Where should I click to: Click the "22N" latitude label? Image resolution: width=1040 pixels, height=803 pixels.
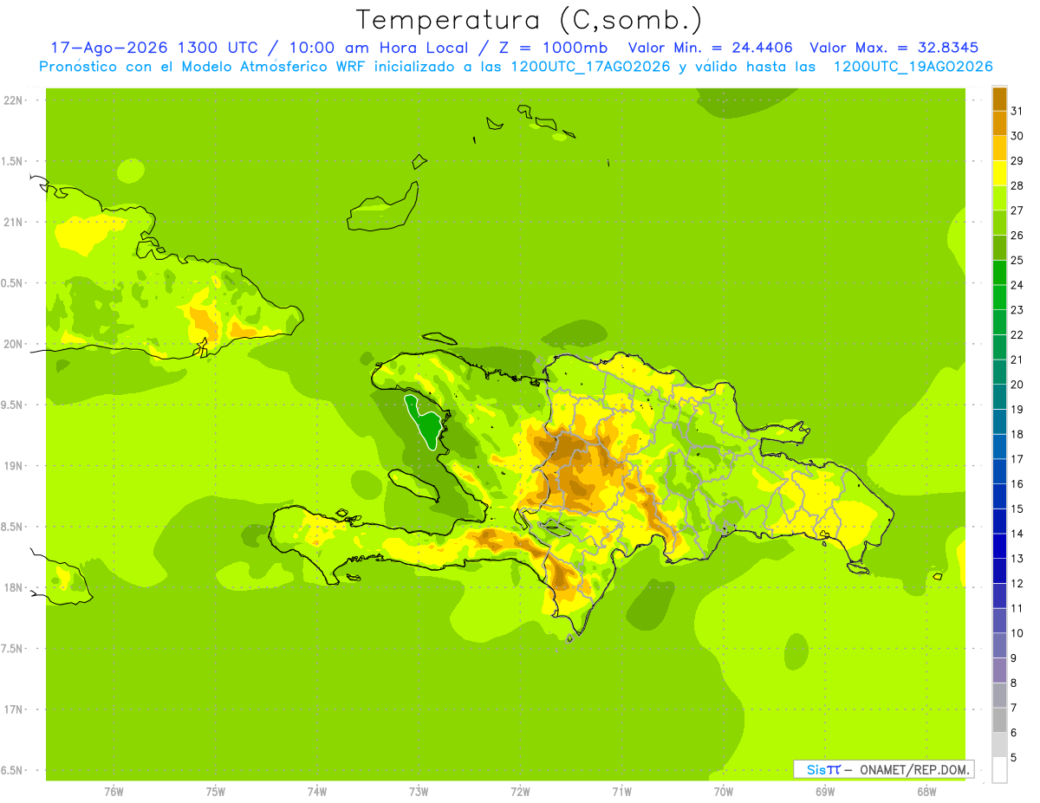(x=13, y=100)
